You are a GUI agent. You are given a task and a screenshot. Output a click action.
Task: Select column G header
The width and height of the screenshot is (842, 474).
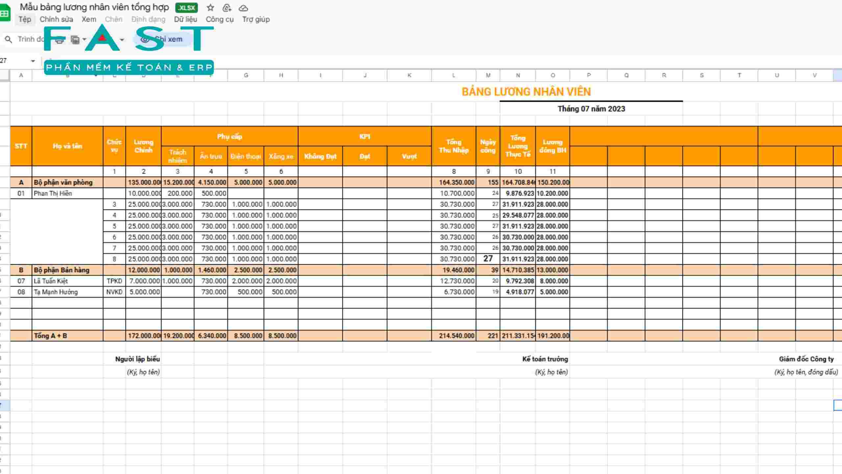pyautogui.click(x=246, y=75)
